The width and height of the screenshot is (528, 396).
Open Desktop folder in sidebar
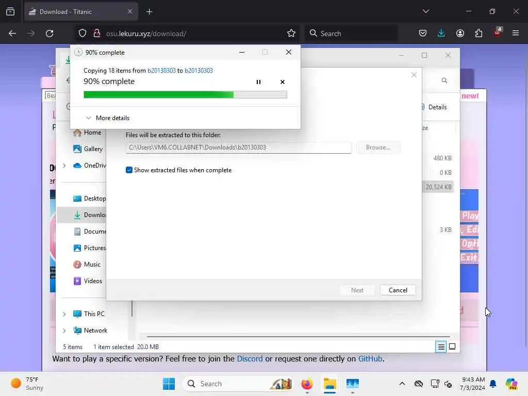tap(89, 199)
